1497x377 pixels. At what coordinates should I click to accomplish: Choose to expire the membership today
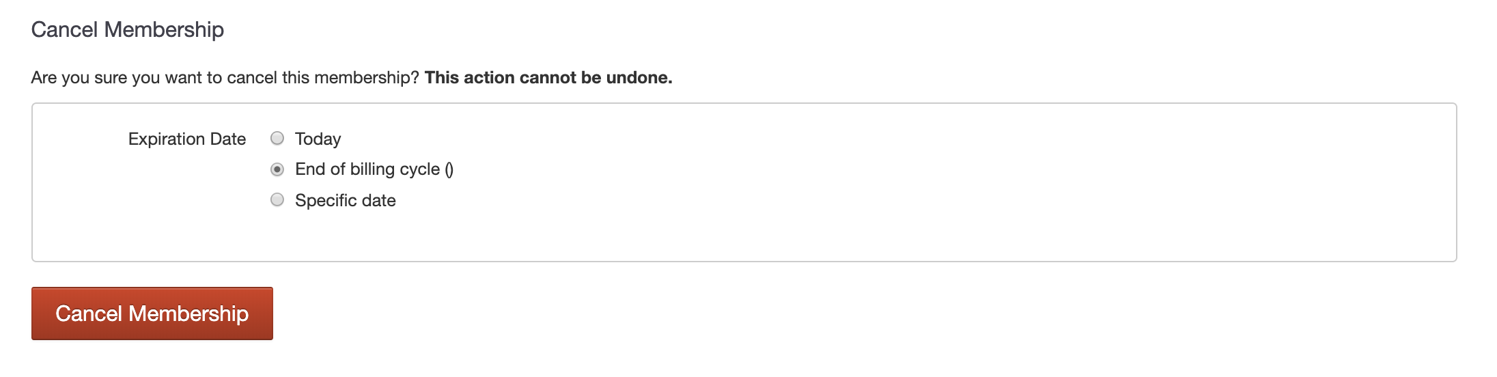click(x=277, y=139)
